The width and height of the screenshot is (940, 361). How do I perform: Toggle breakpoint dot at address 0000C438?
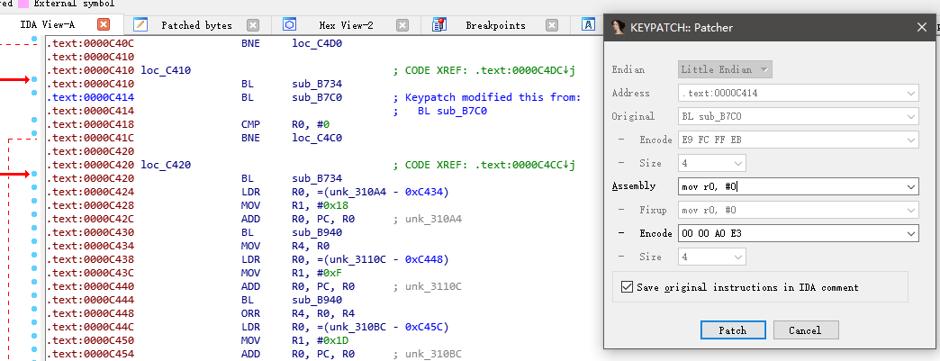[x=33, y=257]
